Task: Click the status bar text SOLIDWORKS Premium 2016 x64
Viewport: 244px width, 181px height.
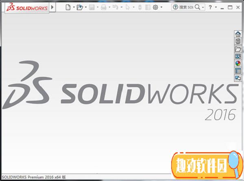Action: (34, 177)
